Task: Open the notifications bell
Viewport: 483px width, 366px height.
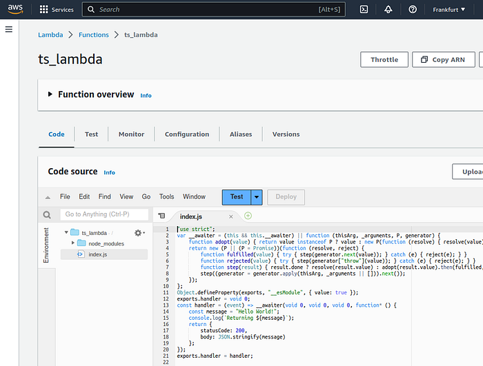Action: (x=388, y=10)
